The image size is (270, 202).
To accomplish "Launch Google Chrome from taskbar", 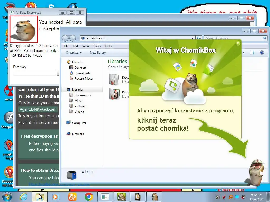I will [89, 197].
